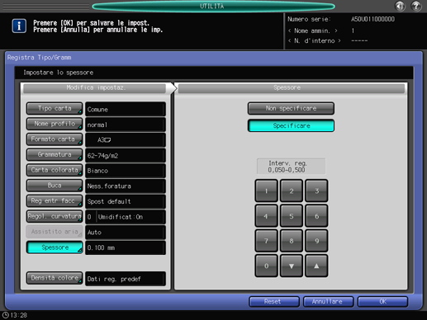
Task: Tap keypad digit 1
Action: pos(266,191)
